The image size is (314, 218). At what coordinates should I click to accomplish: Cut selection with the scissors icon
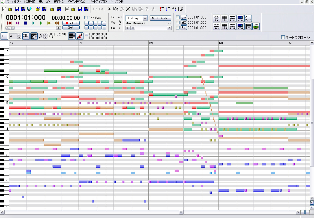pos(109,9)
